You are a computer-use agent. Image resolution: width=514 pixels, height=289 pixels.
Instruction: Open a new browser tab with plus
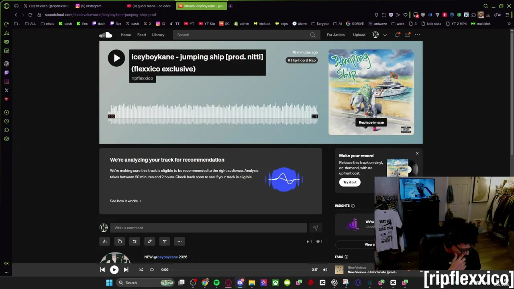(x=230, y=6)
